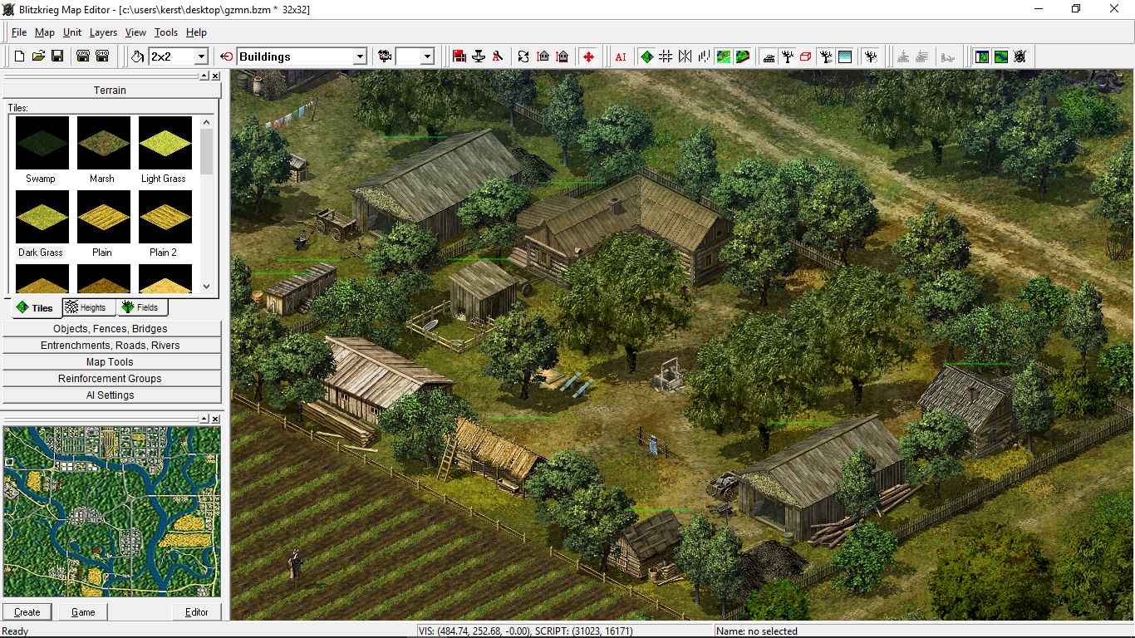
Task: Toggle the blue gradient square icon
Action: (x=845, y=56)
